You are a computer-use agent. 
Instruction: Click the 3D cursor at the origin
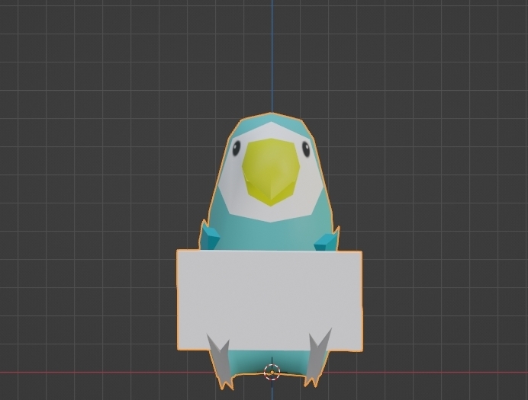coord(272,372)
